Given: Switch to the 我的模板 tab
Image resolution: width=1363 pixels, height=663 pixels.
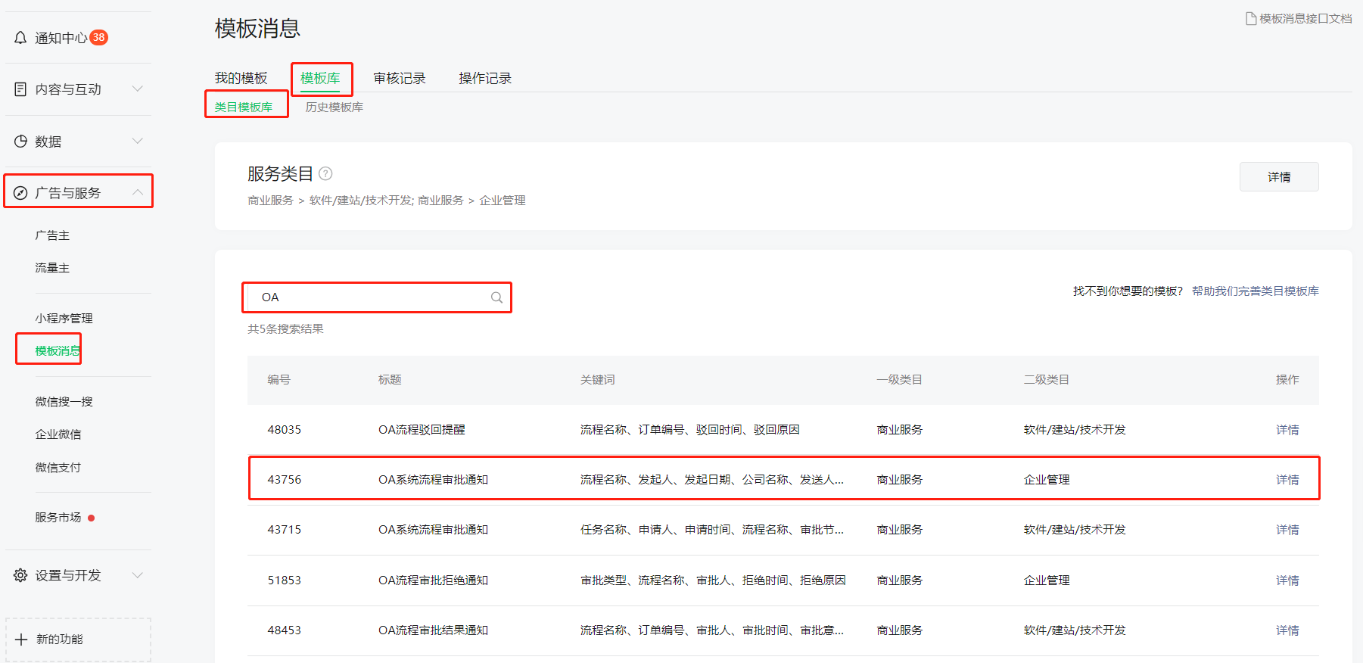Looking at the screenshot, I should click(241, 79).
